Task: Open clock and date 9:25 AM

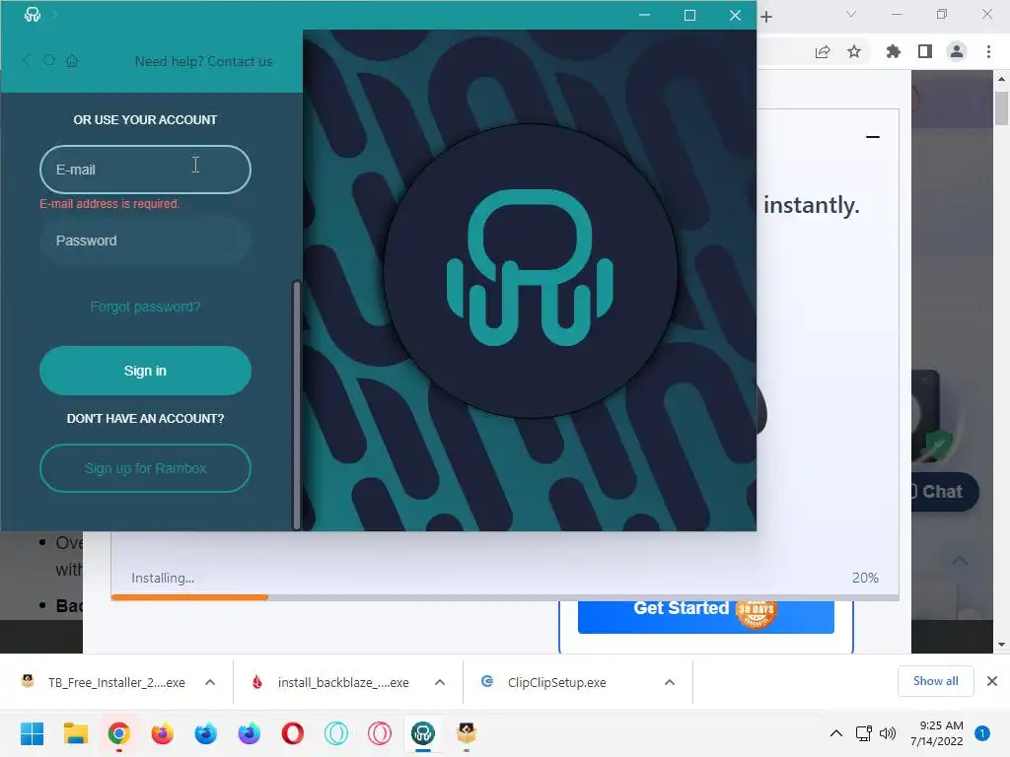Action: (937, 733)
